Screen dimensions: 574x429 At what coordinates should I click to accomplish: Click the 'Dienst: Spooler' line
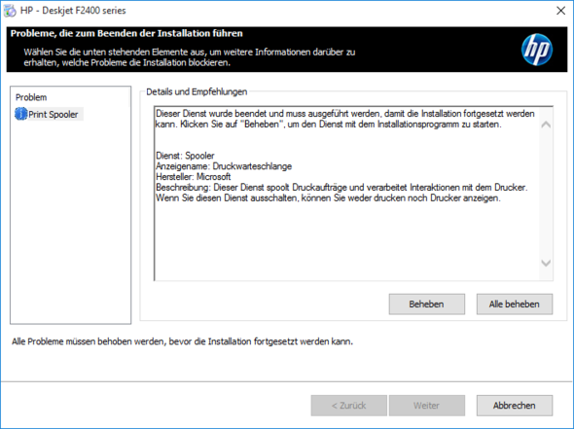(185, 156)
